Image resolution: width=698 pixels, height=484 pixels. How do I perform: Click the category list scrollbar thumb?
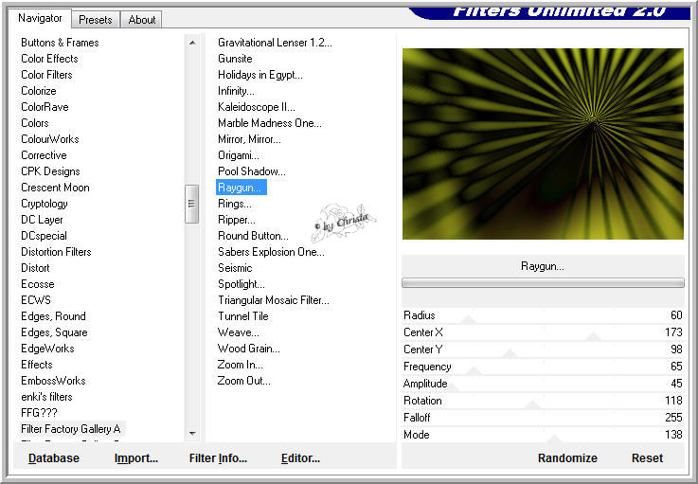tap(192, 204)
